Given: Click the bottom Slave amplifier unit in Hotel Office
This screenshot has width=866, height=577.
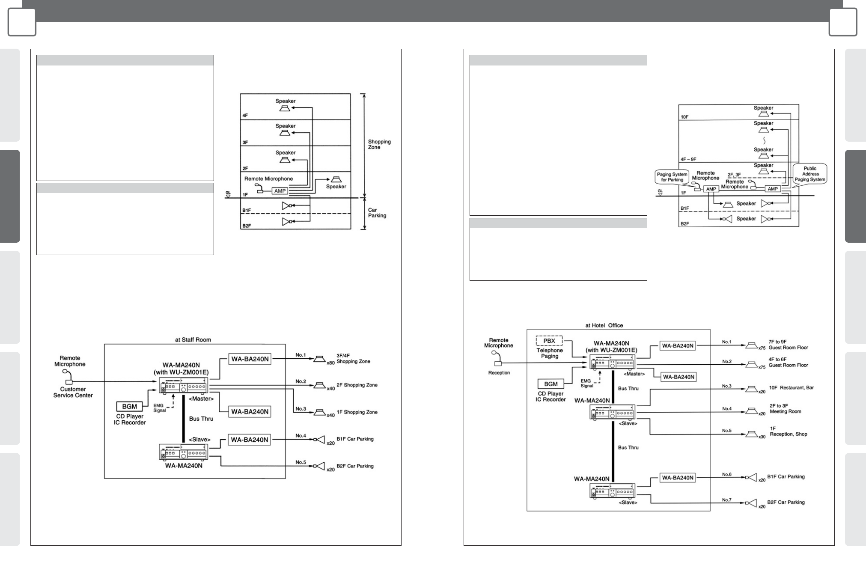Looking at the screenshot, I should (612, 491).
